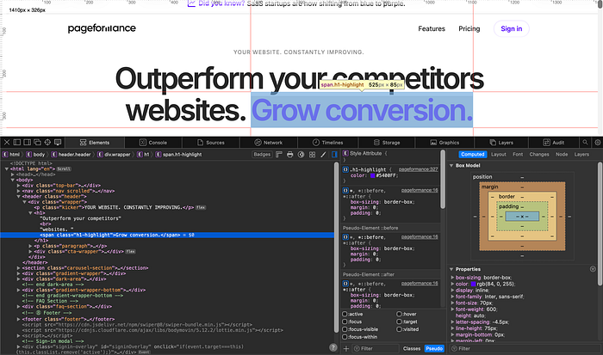Toggle rulers display icon next to Badges

[279, 154]
